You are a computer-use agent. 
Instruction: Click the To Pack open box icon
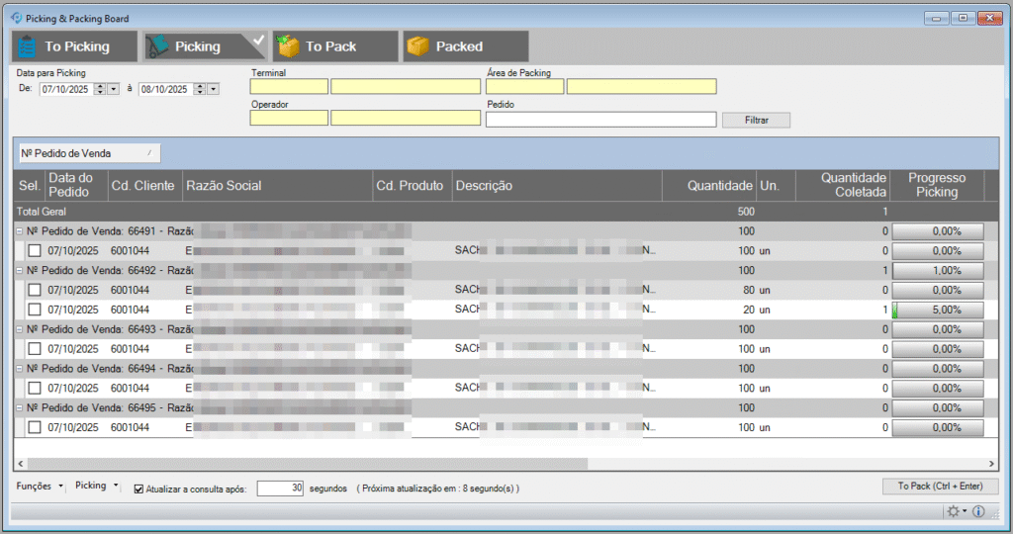288,46
